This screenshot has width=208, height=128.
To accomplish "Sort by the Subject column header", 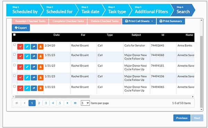I will [136, 35].
